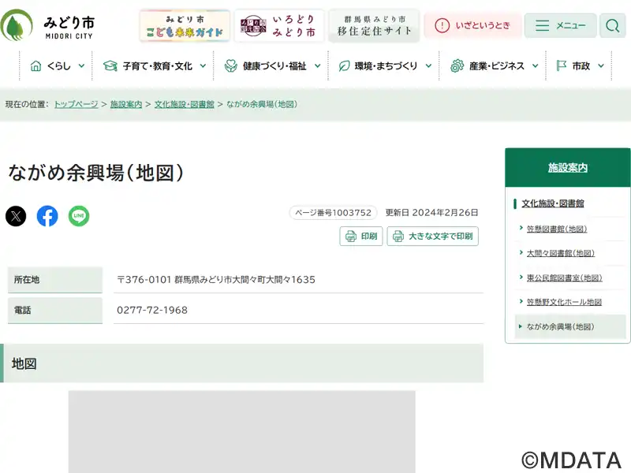Screen dimensions: 631x473
Task: Click the いざというとき emergency button
Action: (472, 25)
